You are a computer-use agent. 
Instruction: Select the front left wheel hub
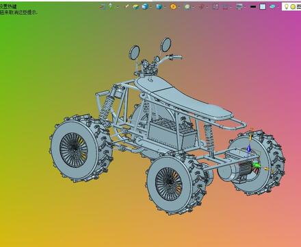tap(74, 150)
